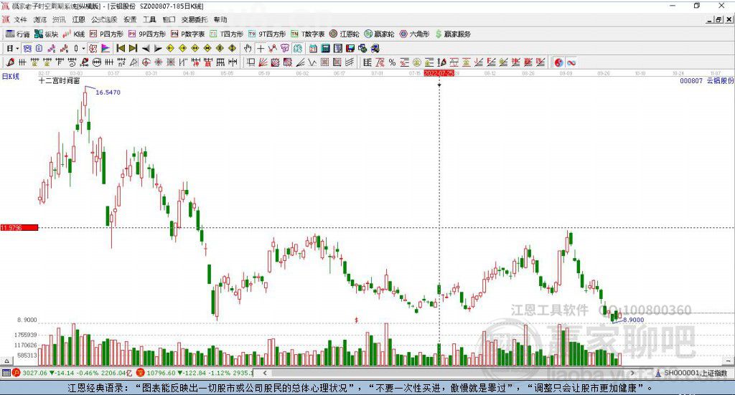Switch to K线 chart view
This screenshot has height=395, width=735.
[x=74, y=34]
